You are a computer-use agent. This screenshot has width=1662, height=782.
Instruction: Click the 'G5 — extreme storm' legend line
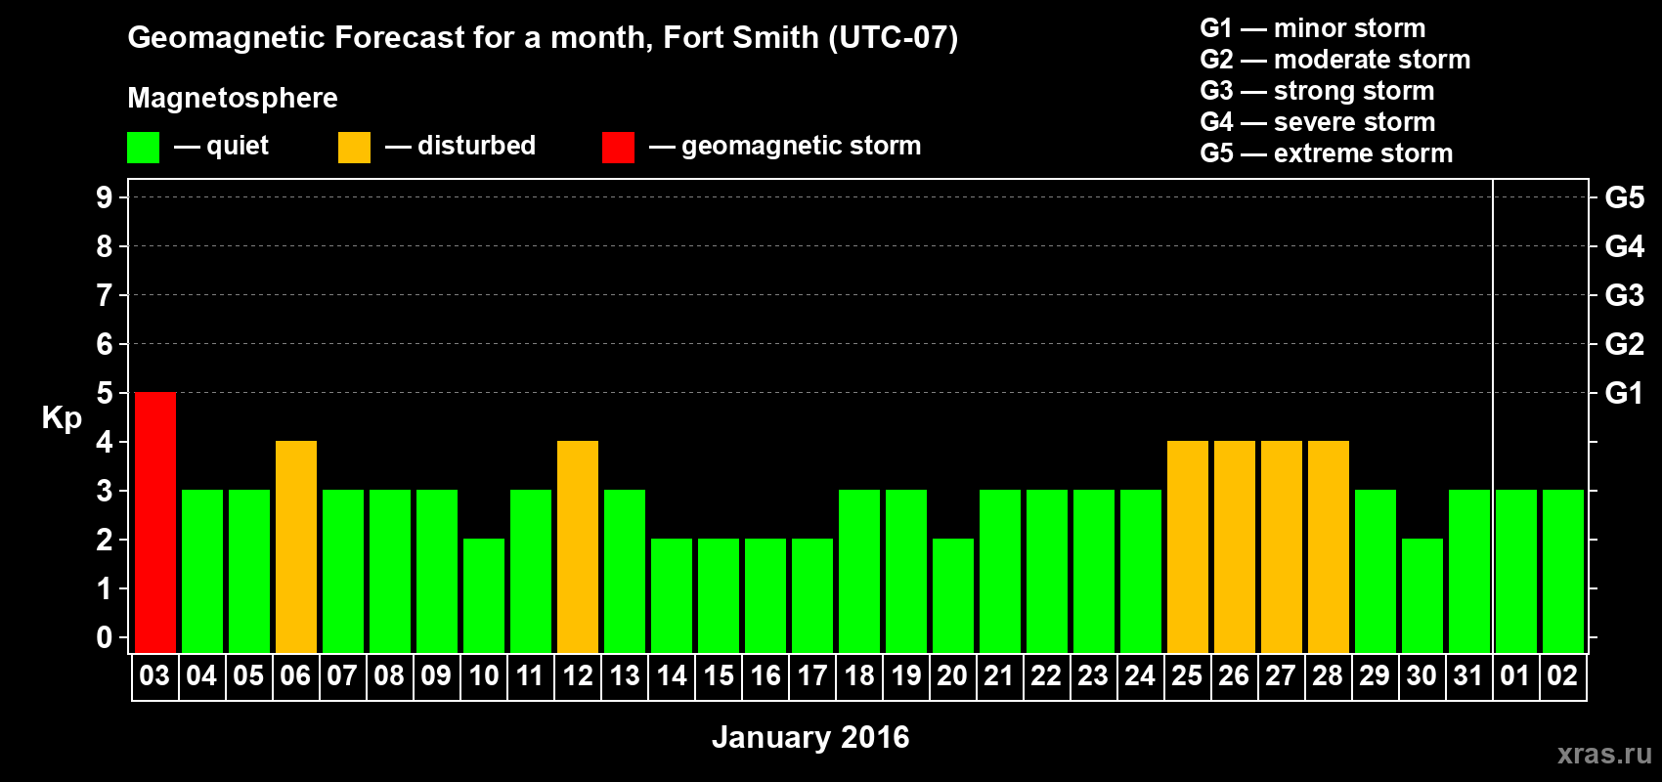click(1327, 153)
